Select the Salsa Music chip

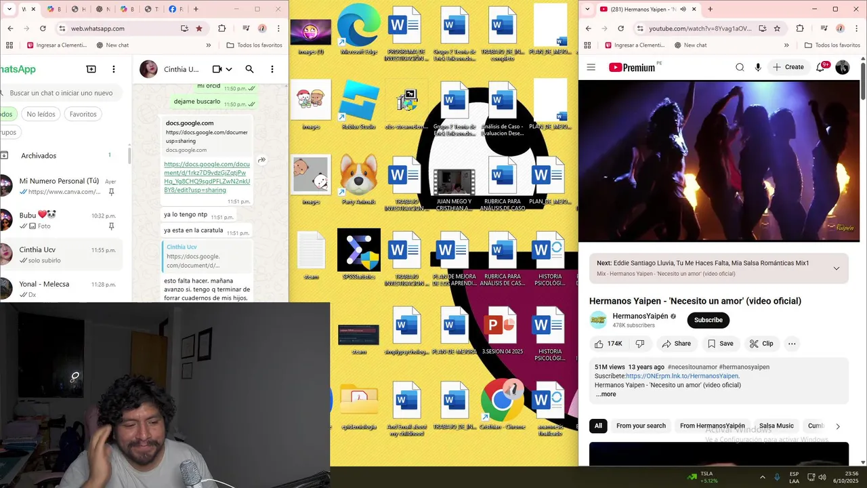click(x=776, y=426)
